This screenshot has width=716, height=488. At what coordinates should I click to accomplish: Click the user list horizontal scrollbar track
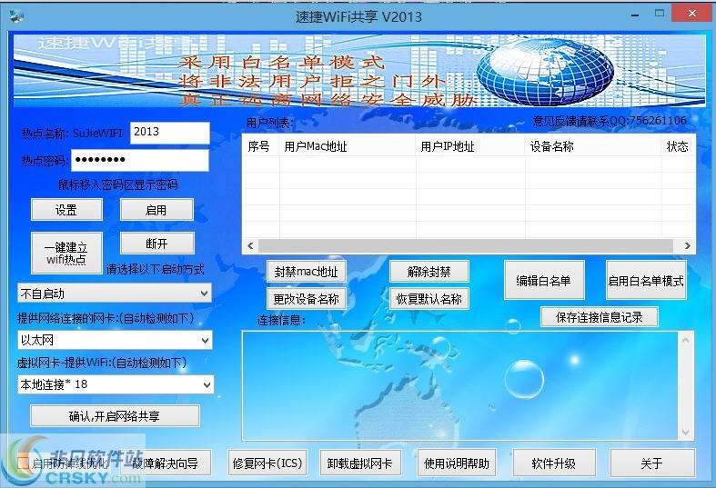466,246
